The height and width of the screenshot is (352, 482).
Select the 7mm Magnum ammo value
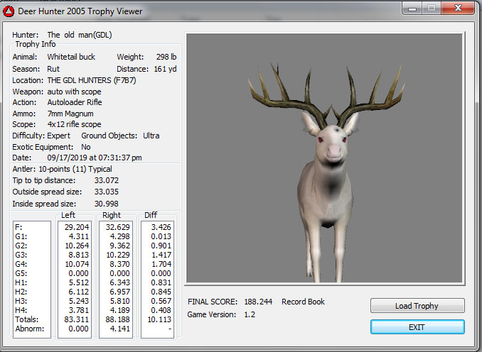click(x=70, y=114)
